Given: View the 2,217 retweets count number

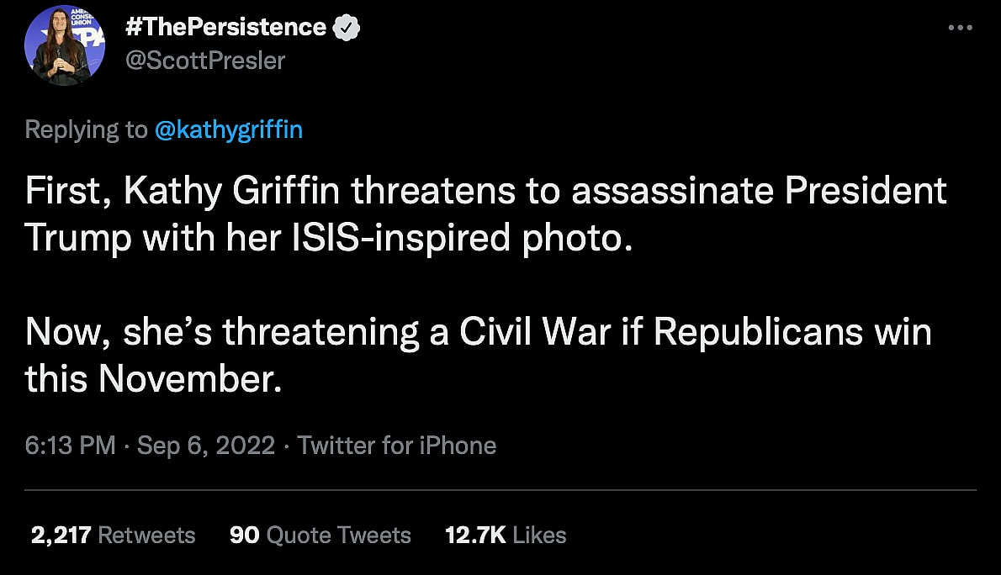Looking at the screenshot, I should [x=60, y=535].
